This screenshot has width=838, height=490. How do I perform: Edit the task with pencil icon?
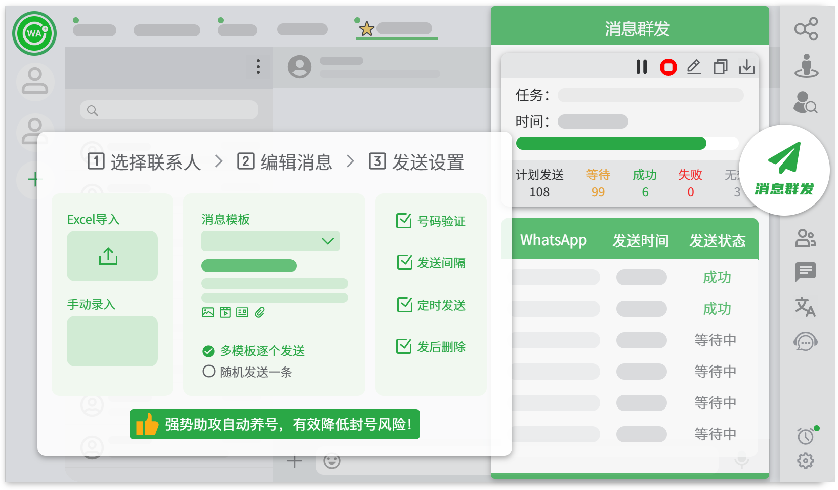[694, 67]
